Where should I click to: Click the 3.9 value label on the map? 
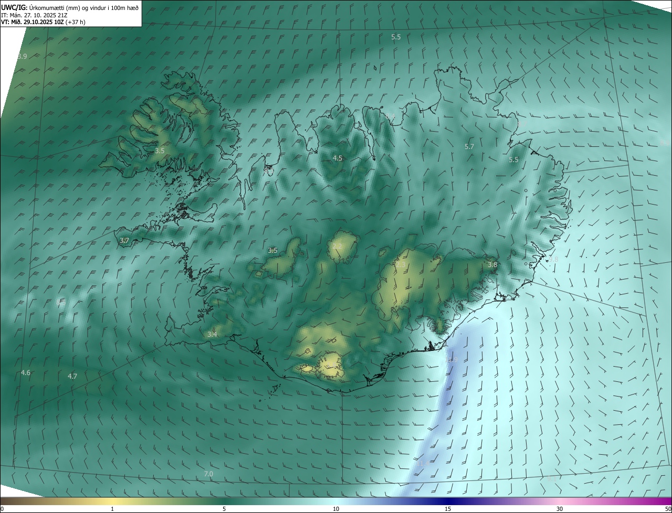[x=22, y=56]
